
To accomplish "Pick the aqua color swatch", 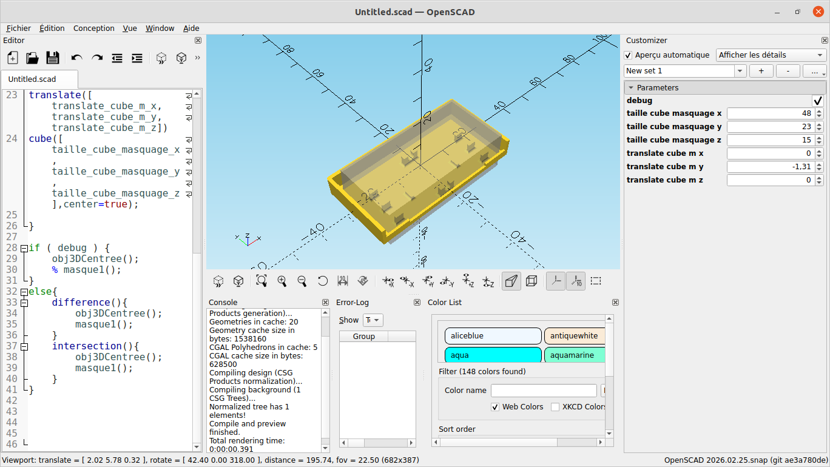I will pyautogui.click(x=493, y=355).
